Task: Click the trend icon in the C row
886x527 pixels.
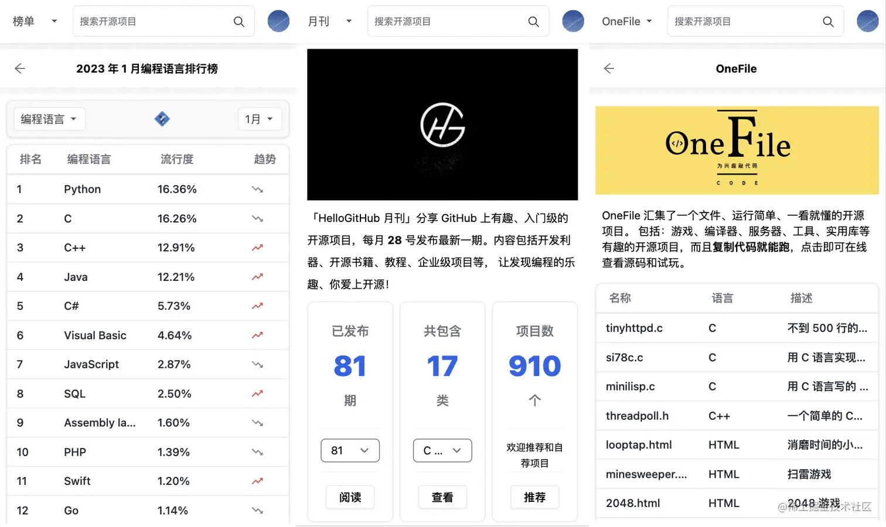Action: [257, 218]
